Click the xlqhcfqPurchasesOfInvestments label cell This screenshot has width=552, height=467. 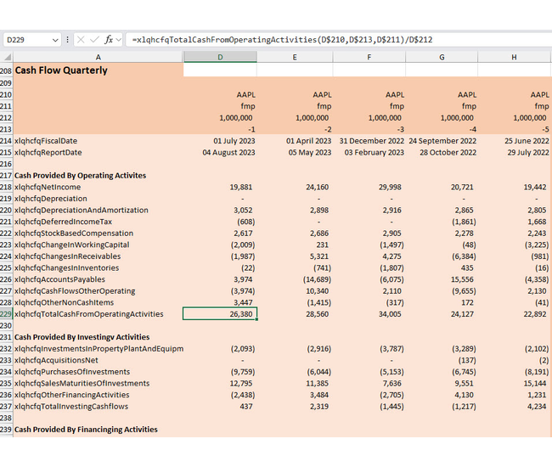pyautogui.click(x=99, y=372)
